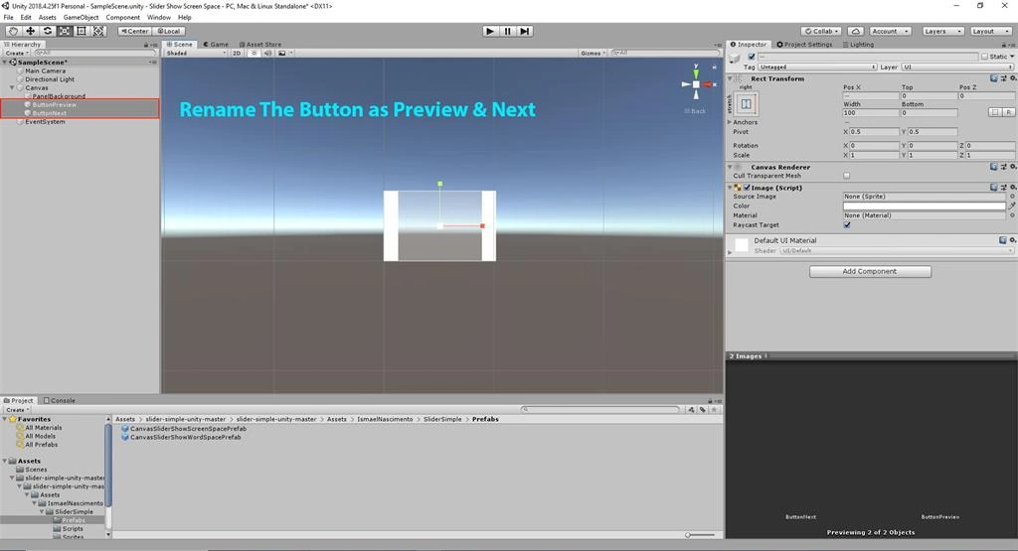This screenshot has width=1018, height=551.
Task: Click the Add Component button
Action: click(870, 272)
